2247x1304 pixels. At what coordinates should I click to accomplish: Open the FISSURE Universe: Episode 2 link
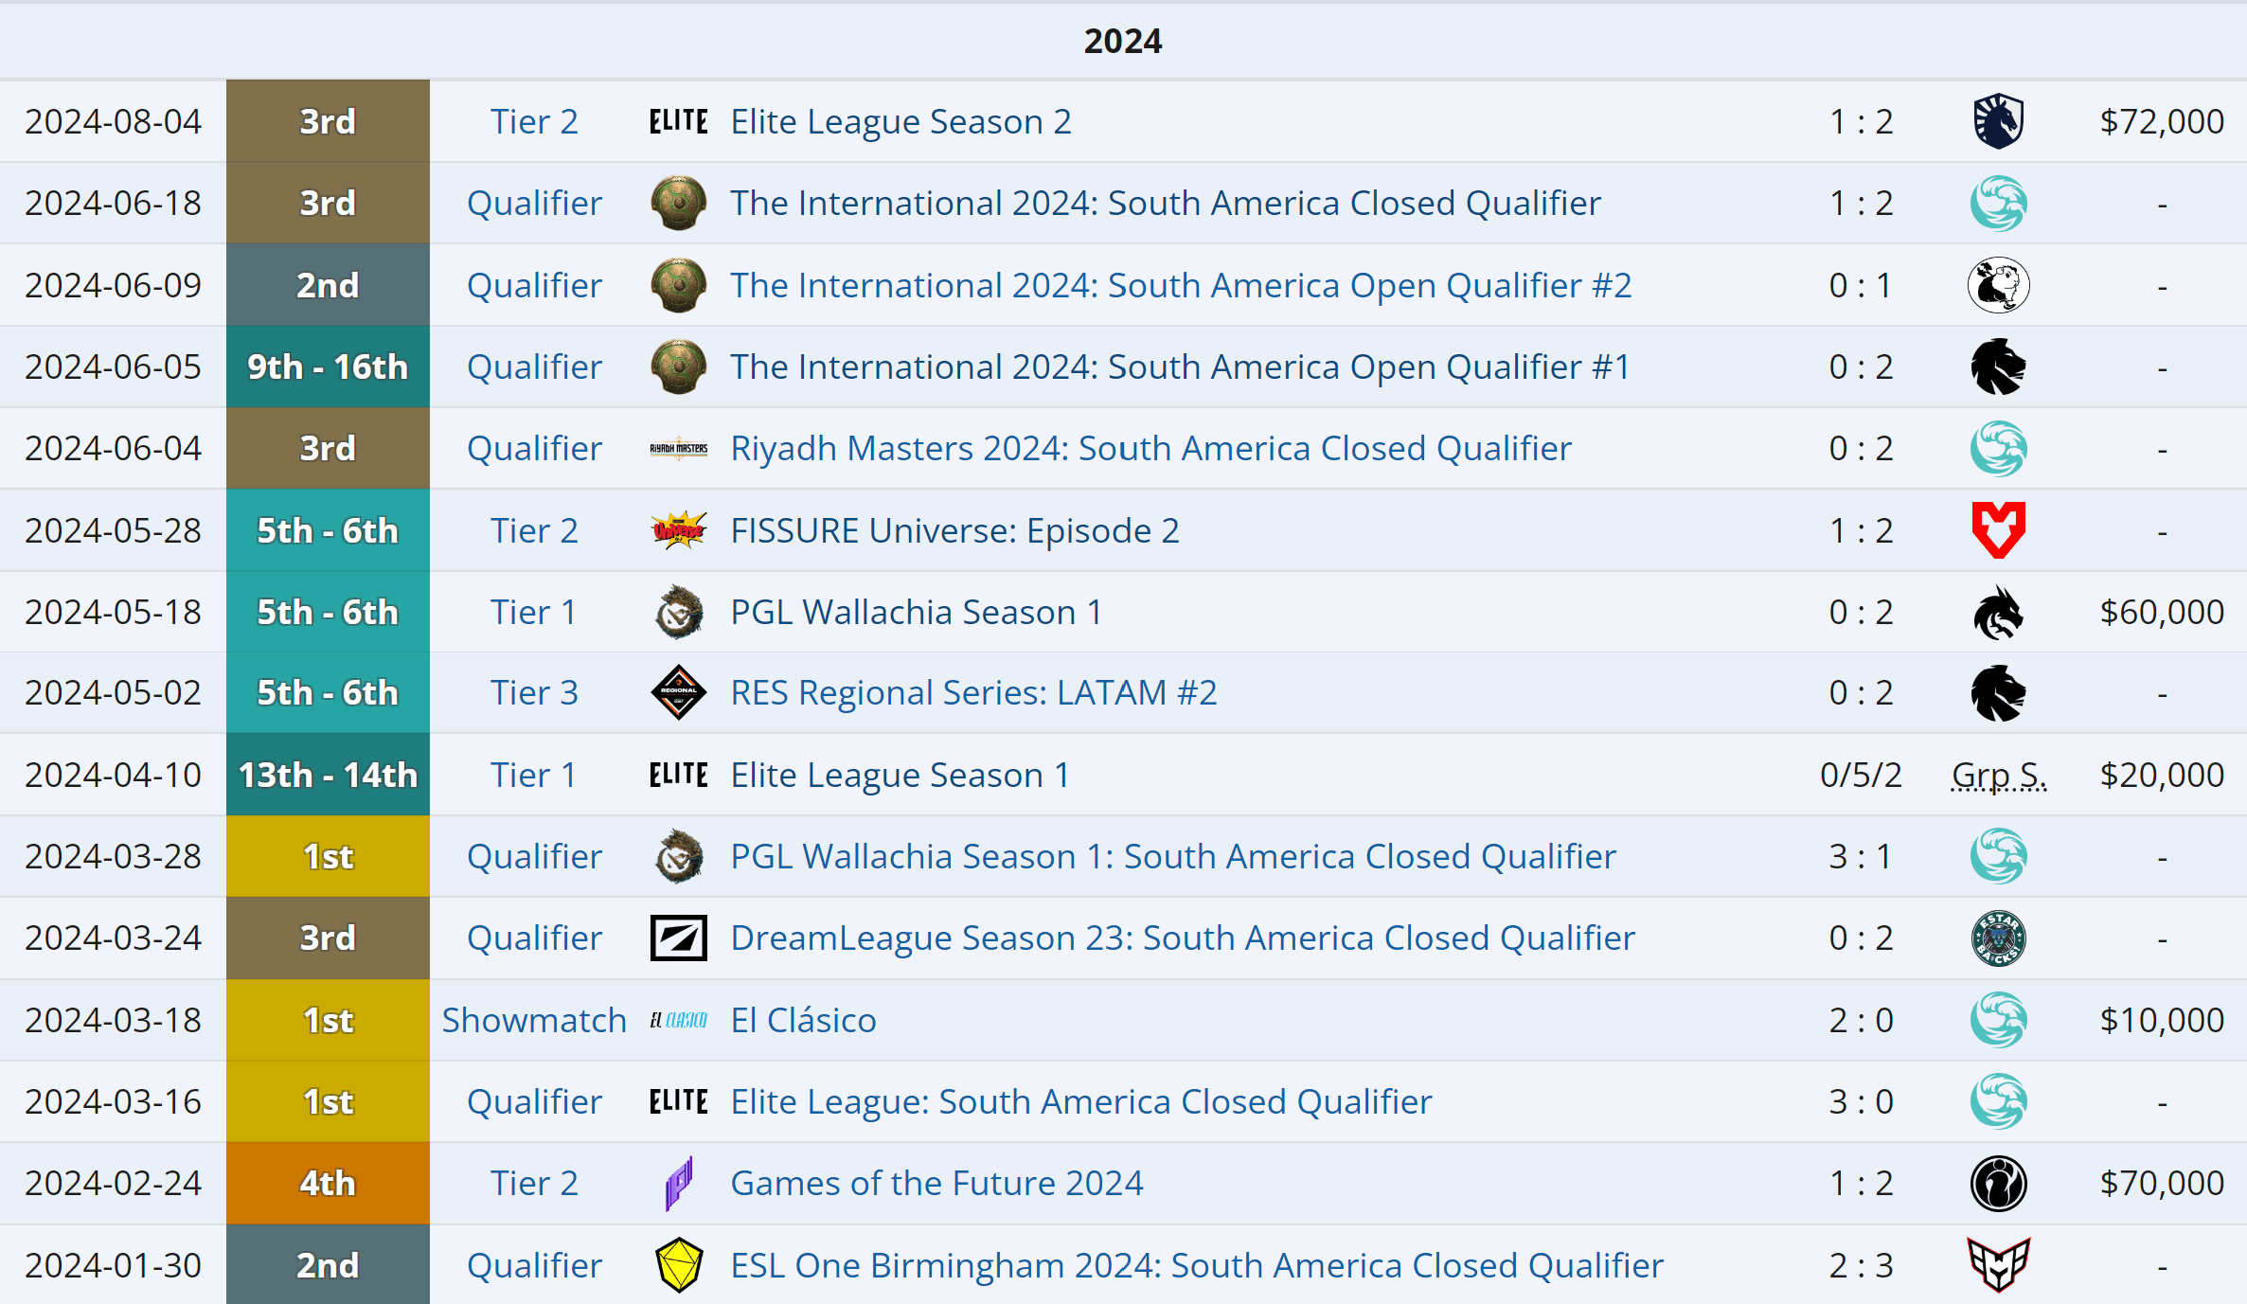coord(954,530)
